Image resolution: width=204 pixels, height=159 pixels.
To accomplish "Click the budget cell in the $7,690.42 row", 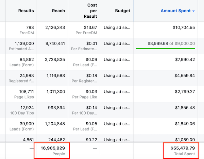I will pyautogui.click(x=117, y=60).
